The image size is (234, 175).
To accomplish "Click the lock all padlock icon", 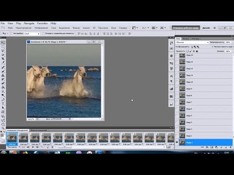I will click(x=197, y=51).
